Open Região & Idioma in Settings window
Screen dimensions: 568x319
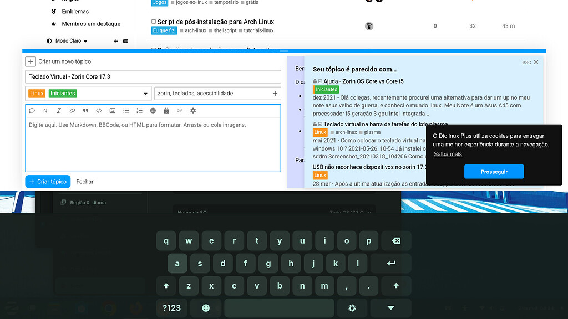88,203
